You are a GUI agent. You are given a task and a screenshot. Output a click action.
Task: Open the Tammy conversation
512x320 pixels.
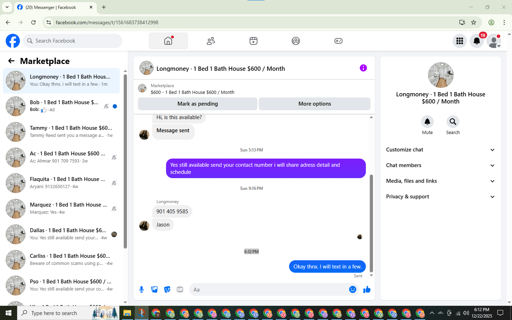click(x=61, y=132)
